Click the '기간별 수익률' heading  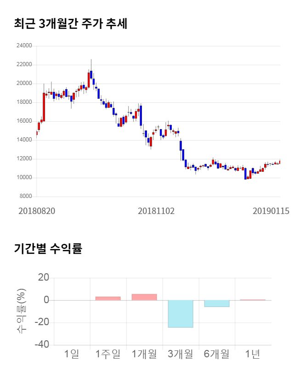tap(48, 248)
